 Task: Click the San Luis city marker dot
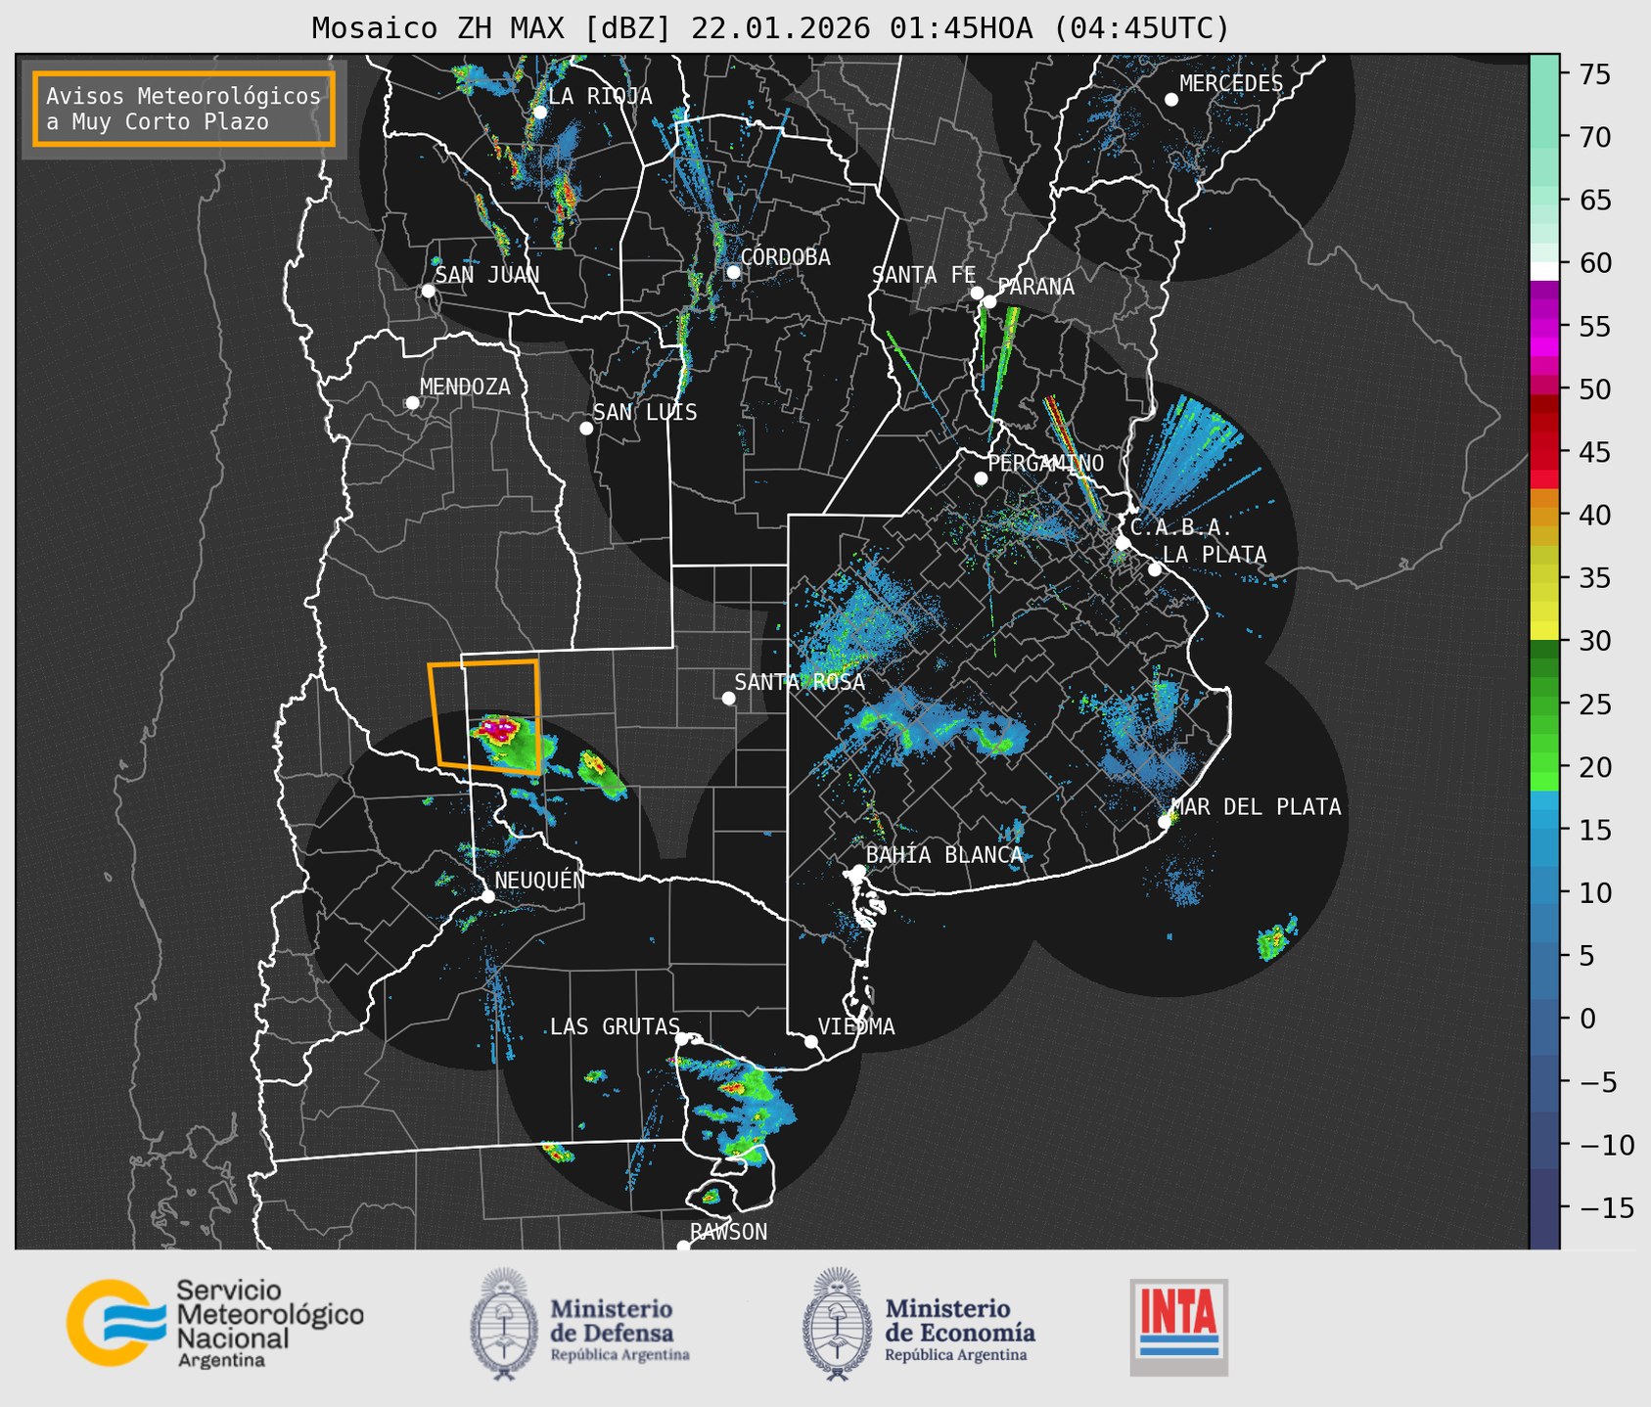[586, 429]
